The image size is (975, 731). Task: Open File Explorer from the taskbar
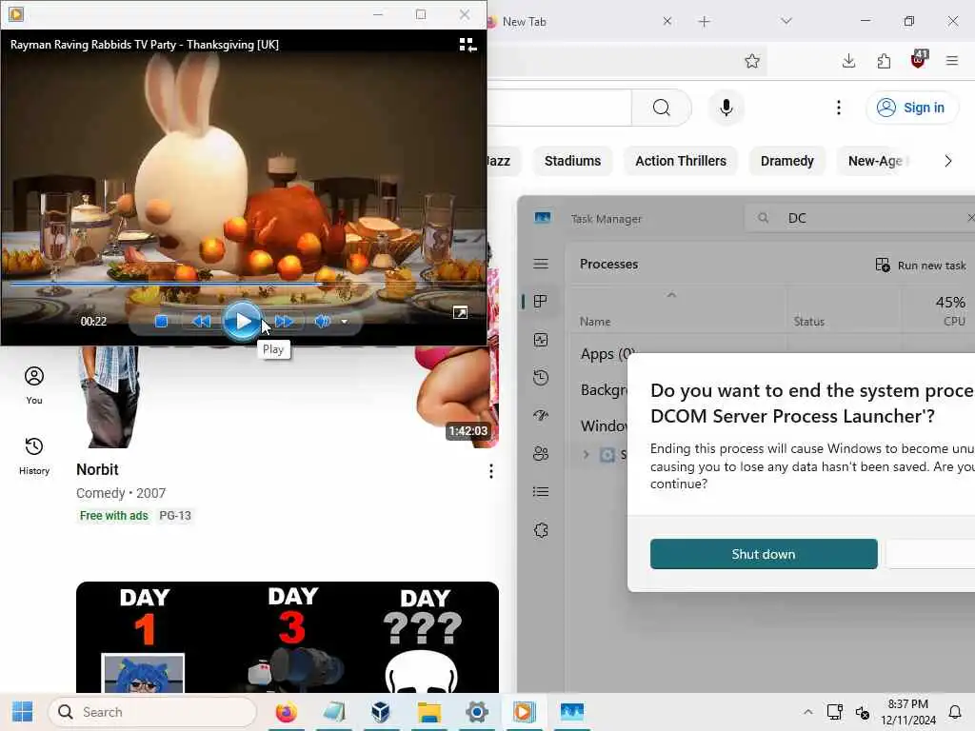click(x=429, y=712)
